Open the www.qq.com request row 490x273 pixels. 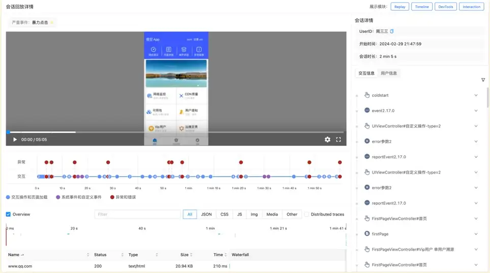(20, 266)
